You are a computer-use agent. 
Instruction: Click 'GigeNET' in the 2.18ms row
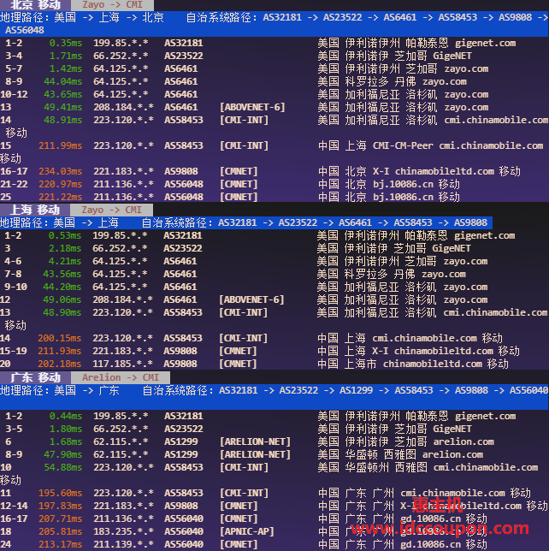tap(452, 248)
